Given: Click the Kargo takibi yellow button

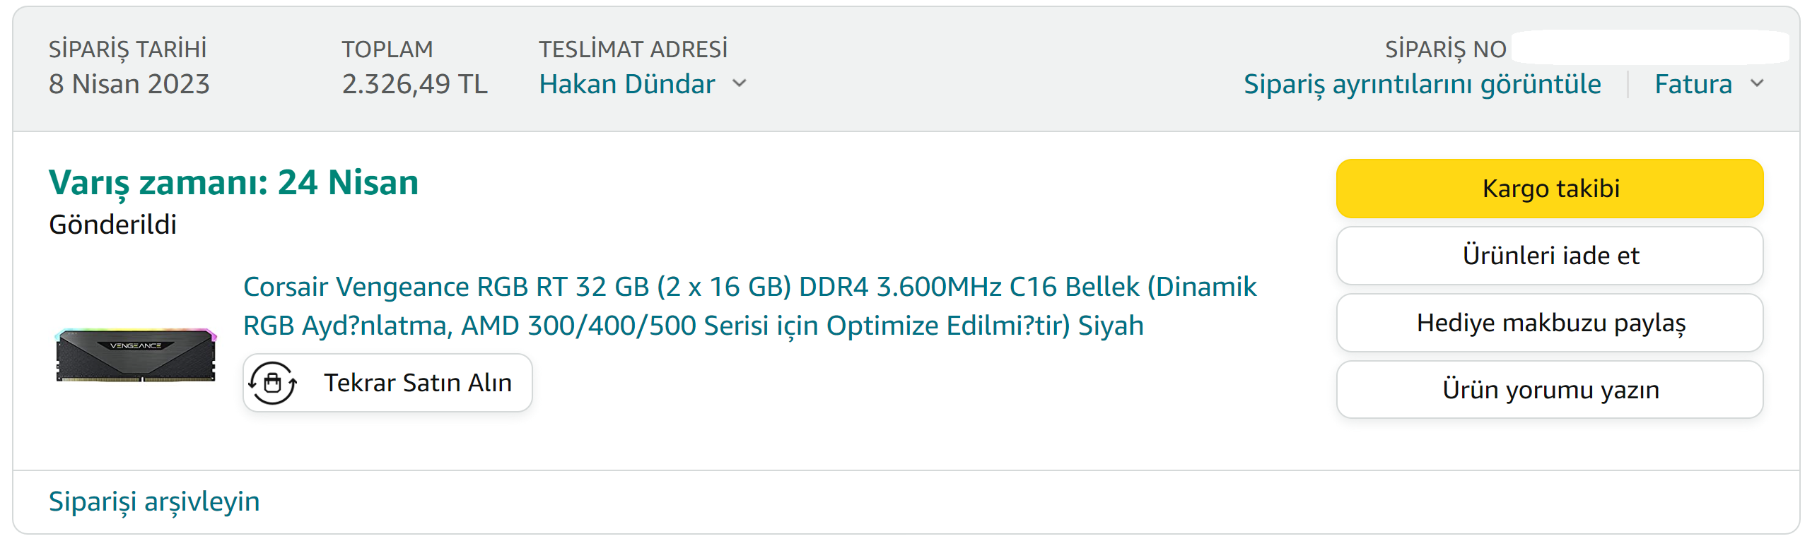Looking at the screenshot, I should (x=1550, y=189).
